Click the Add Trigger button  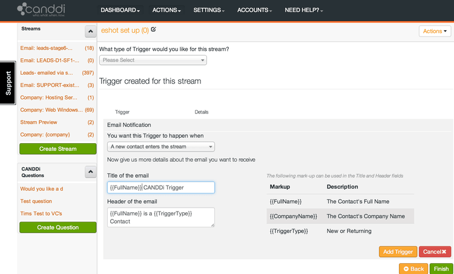pyautogui.click(x=398, y=252)
